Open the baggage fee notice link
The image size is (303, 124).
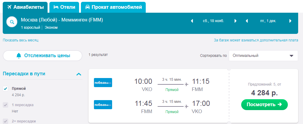[256, 40]
